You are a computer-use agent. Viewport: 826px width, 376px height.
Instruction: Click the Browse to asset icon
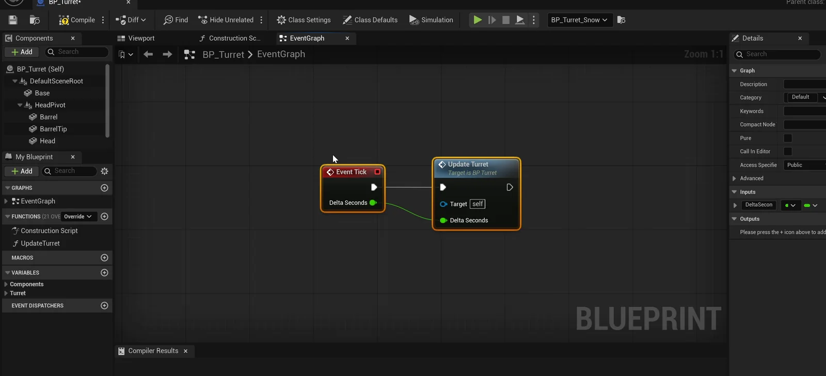[x=35, y=20]
